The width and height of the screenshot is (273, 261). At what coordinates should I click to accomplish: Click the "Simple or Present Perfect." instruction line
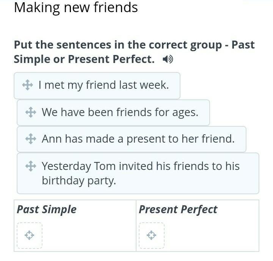tap(84, 60)
